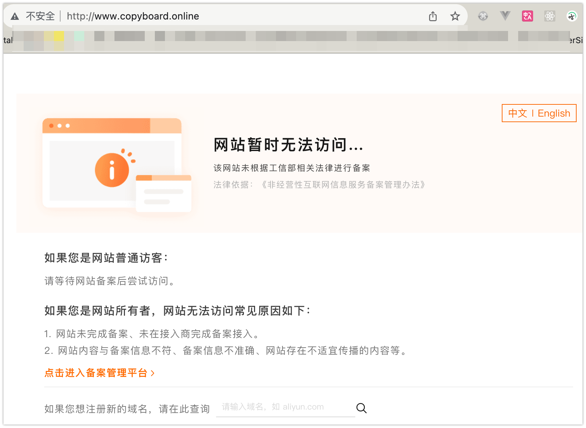Open the React developer tools extension
Image resolution: width=586 pixels, height=428 pixels.
[549, 16]
